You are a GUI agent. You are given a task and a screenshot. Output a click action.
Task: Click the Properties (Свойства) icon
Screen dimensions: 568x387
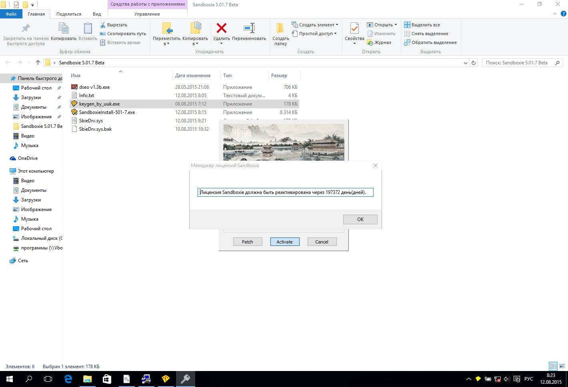pyautogui.click(x=354, y=28)
